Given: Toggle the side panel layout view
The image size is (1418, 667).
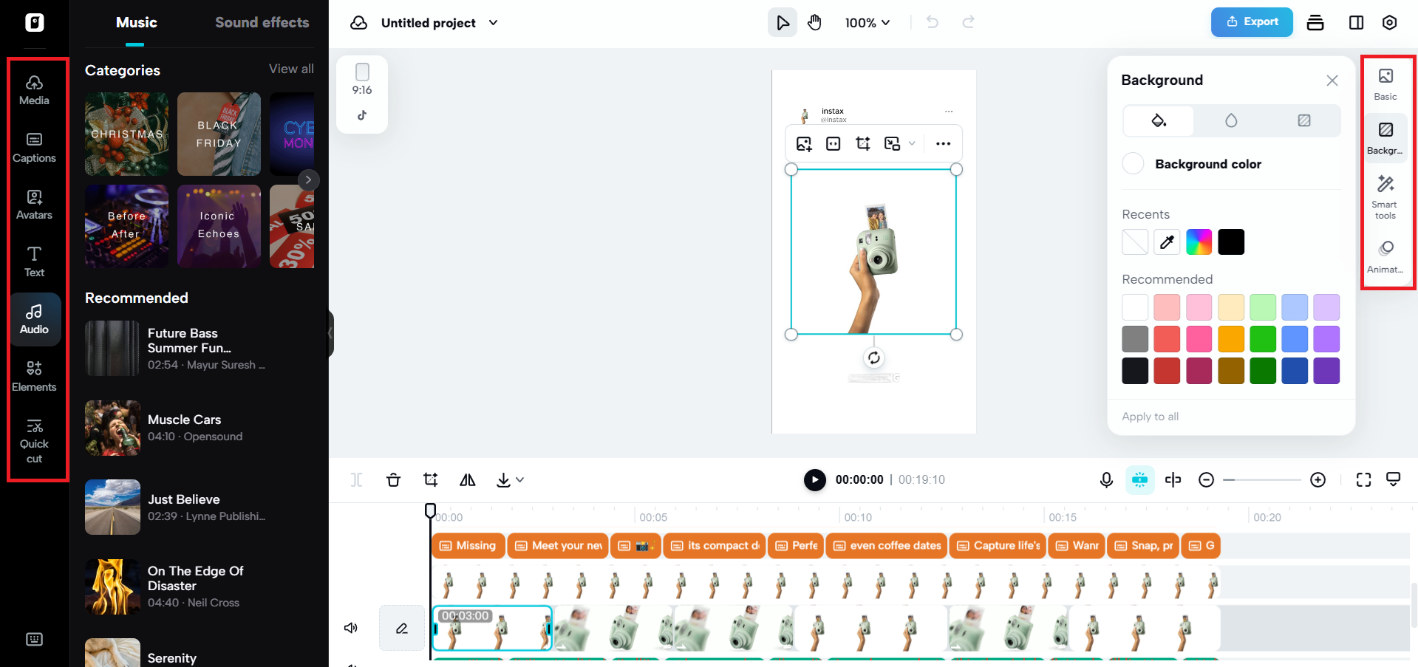Looking at the screenshot, I should pos(1356,22).
